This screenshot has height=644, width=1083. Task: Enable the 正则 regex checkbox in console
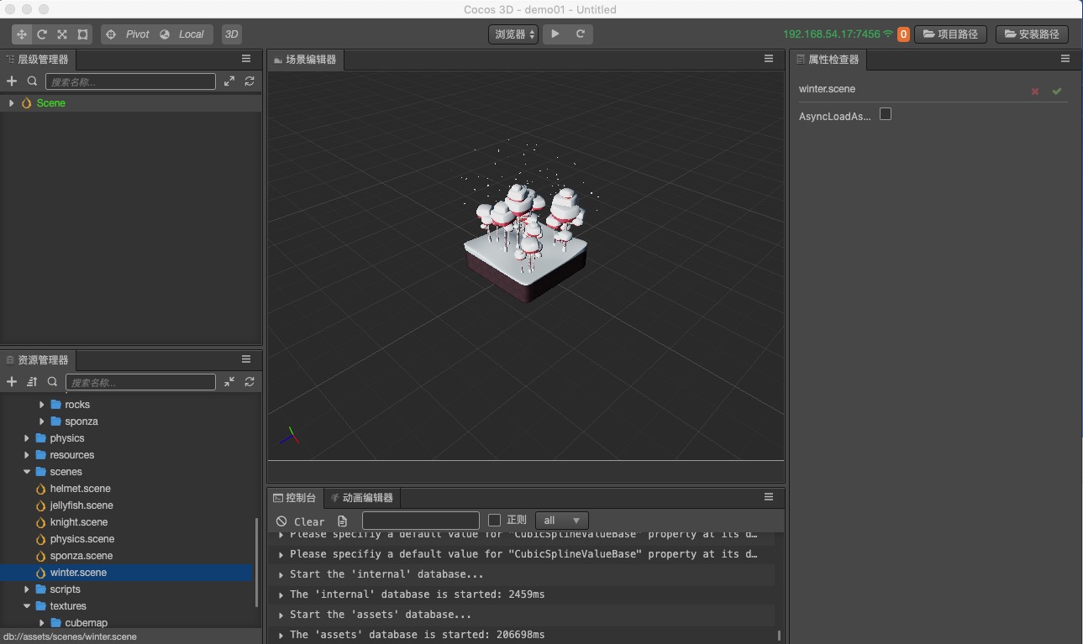click(x=494, y=521)
